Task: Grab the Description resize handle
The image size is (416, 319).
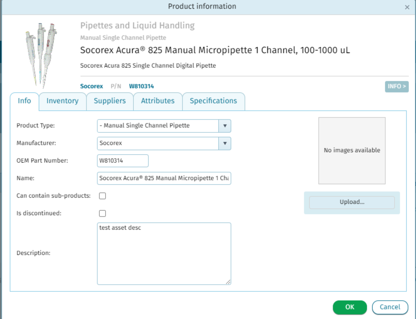Action: point(228,282)
